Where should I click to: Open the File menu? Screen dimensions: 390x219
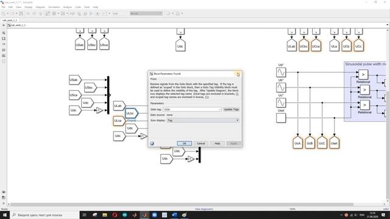point(3,7)
